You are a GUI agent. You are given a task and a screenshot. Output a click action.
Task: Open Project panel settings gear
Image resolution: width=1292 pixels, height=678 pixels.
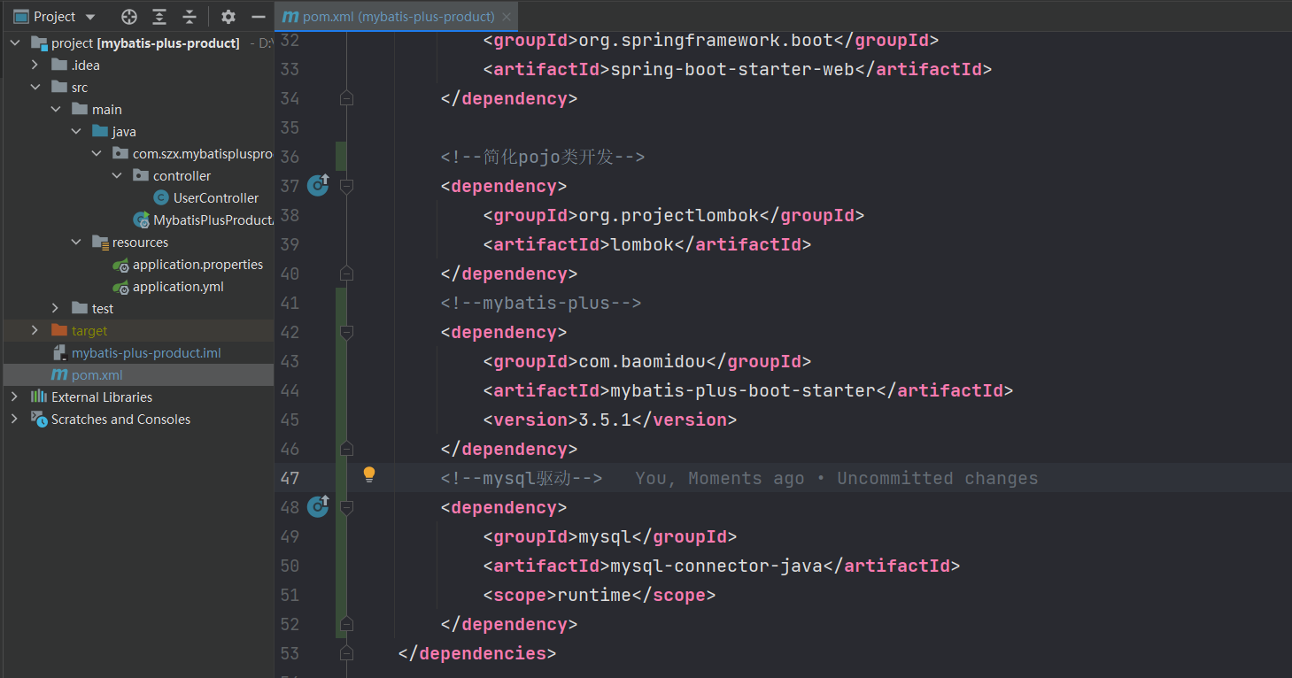coord(228,17)
